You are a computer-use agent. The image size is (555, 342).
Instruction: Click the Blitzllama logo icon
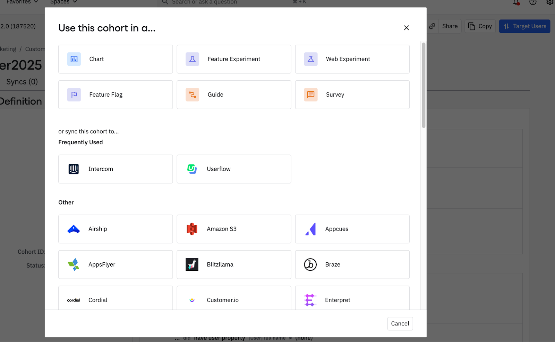(192, 264)
